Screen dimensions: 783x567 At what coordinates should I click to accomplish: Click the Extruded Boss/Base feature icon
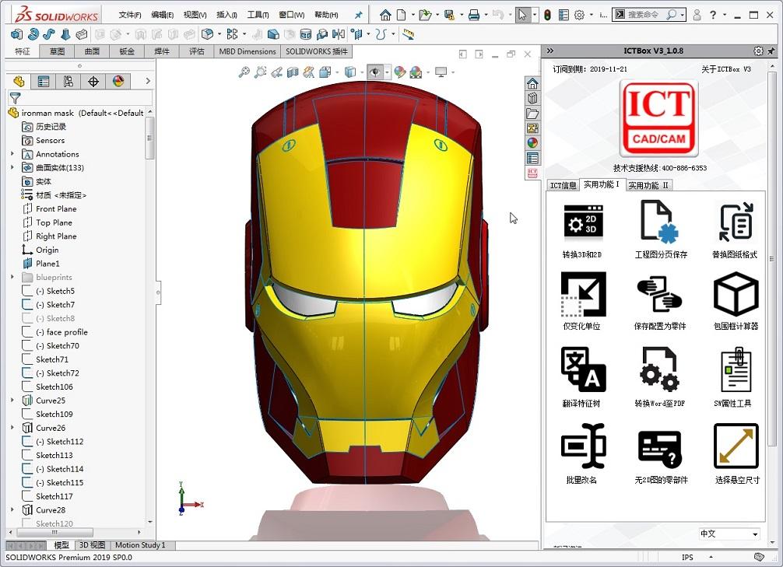16,34
